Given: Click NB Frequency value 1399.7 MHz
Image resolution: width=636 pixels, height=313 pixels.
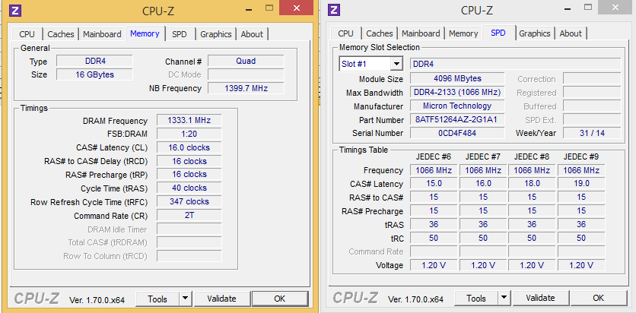Looking at the screenshot, I should [246, 88].
